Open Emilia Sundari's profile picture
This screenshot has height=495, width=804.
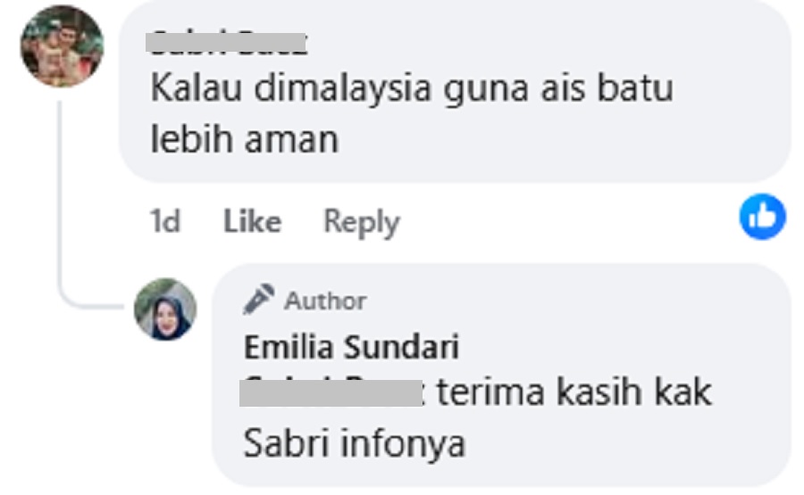[165, 309]
